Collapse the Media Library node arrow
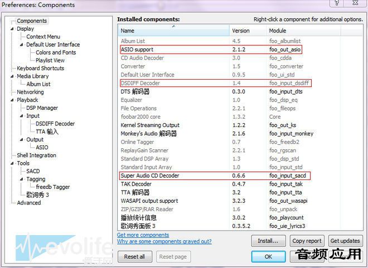Viewport: 368px width, 268px height. click(x=12, y=76)
